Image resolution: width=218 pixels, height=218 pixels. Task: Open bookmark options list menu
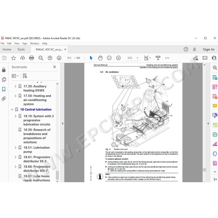(15, 76)
